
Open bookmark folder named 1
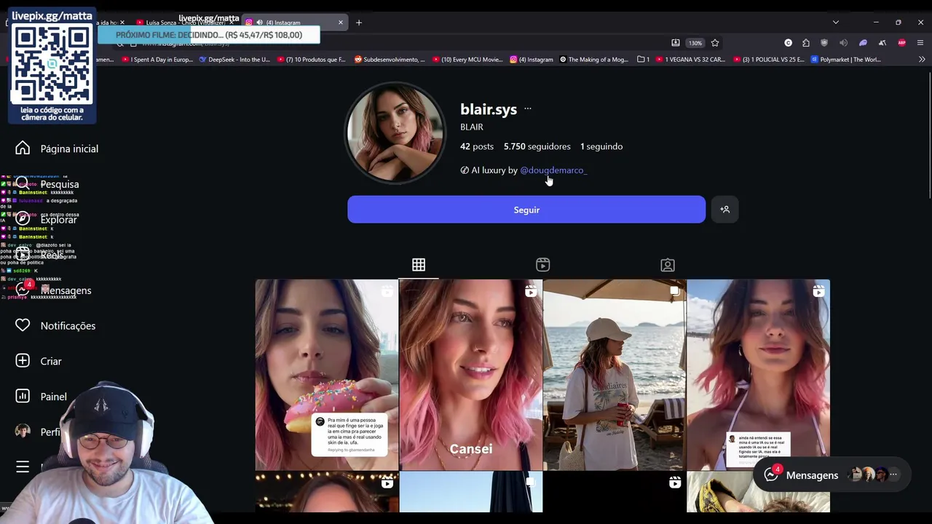tap(643, 60)
